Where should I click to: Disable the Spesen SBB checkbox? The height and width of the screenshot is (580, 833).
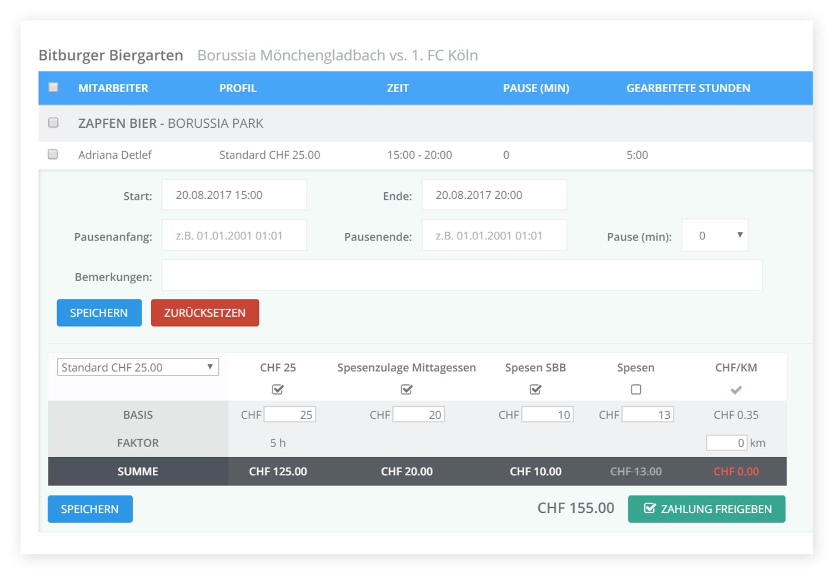535,389
